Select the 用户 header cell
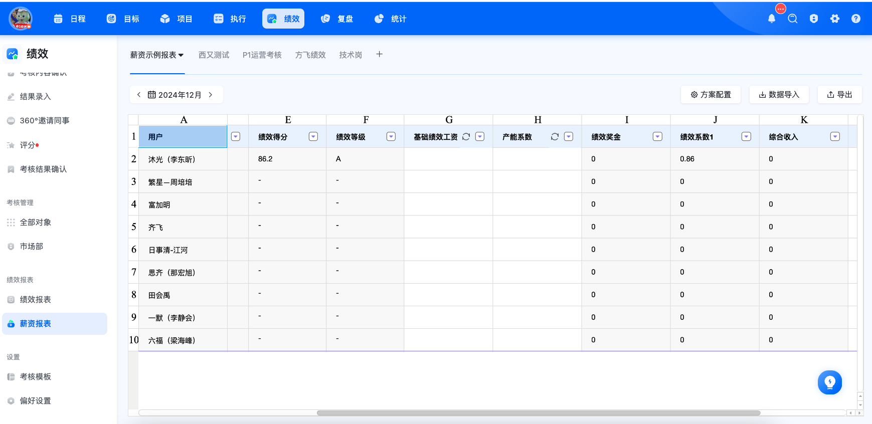 [x=183, y=137]
